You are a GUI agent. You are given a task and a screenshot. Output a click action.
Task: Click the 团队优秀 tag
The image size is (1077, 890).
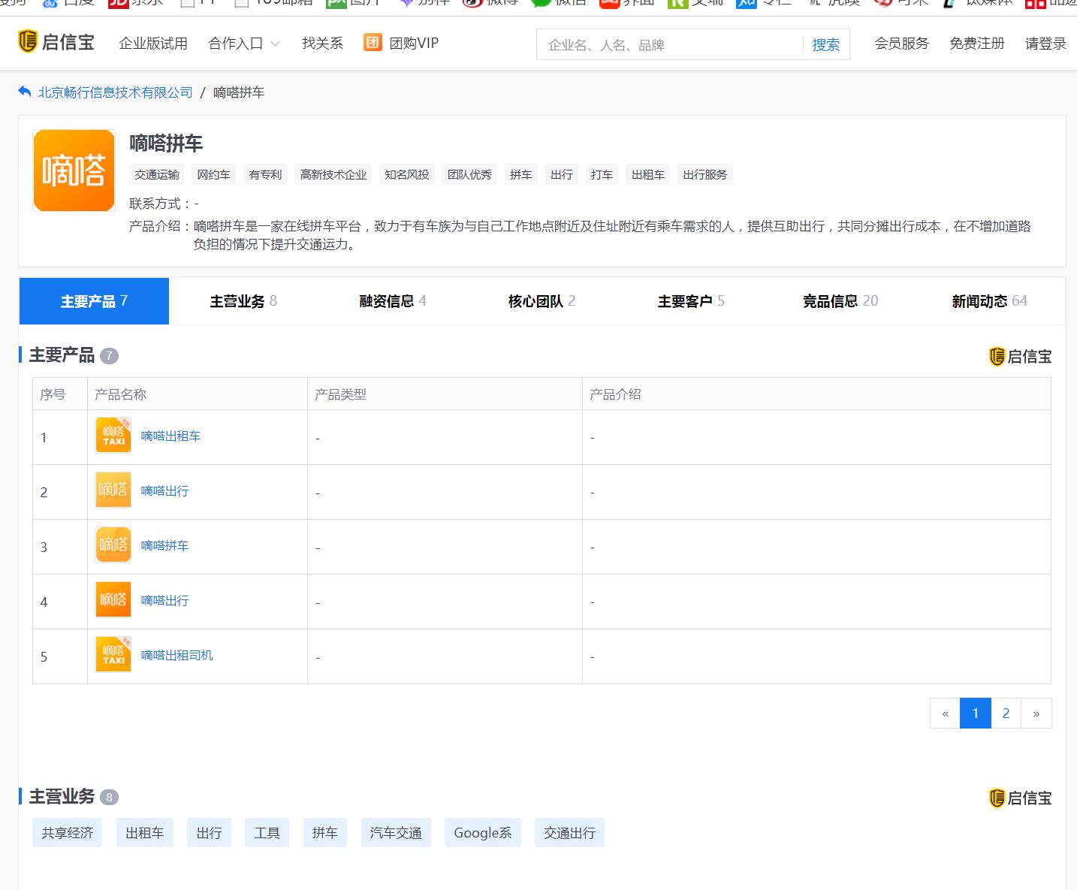(x=469, y=175)
